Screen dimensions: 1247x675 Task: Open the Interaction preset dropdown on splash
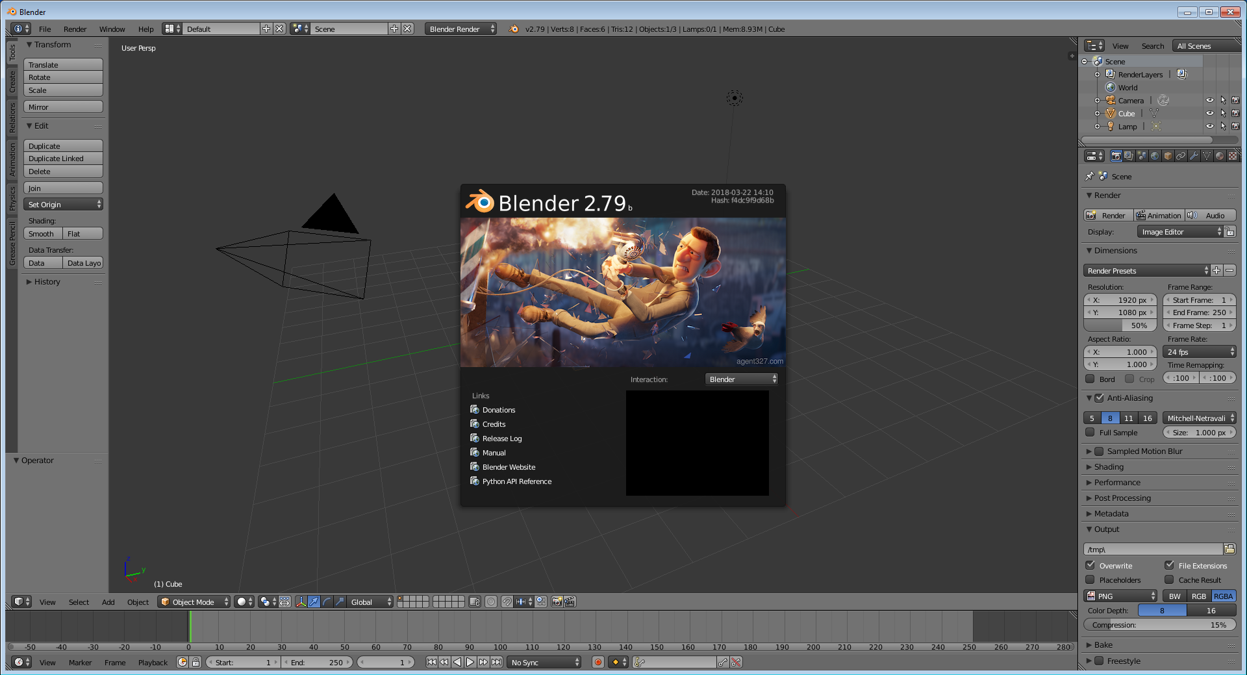[741, 379]
